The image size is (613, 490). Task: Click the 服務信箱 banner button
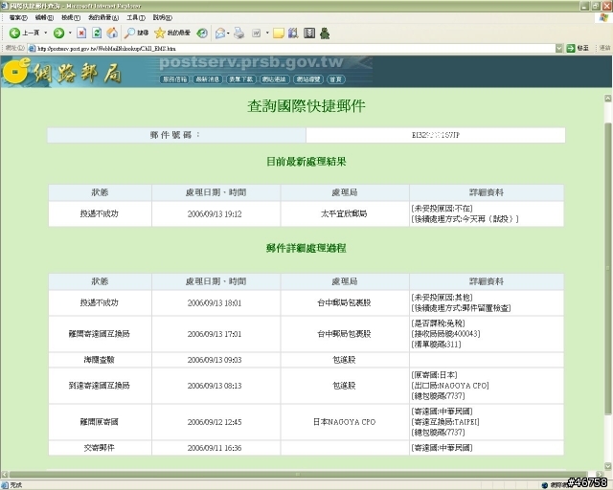tap(174, 79)
